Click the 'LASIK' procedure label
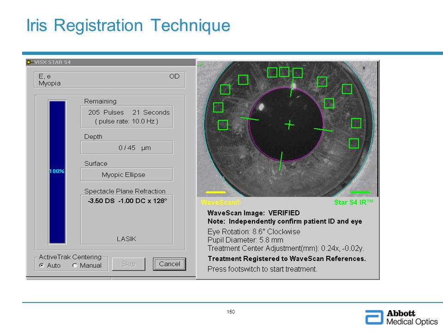 coord(126,239)
